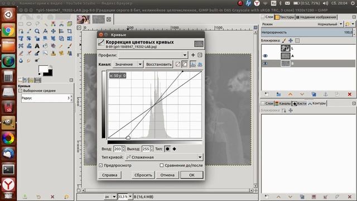Swap foreground and background colors
Image resolution: width=357 pixels, height=201 pixels.
tap(51, 66)
